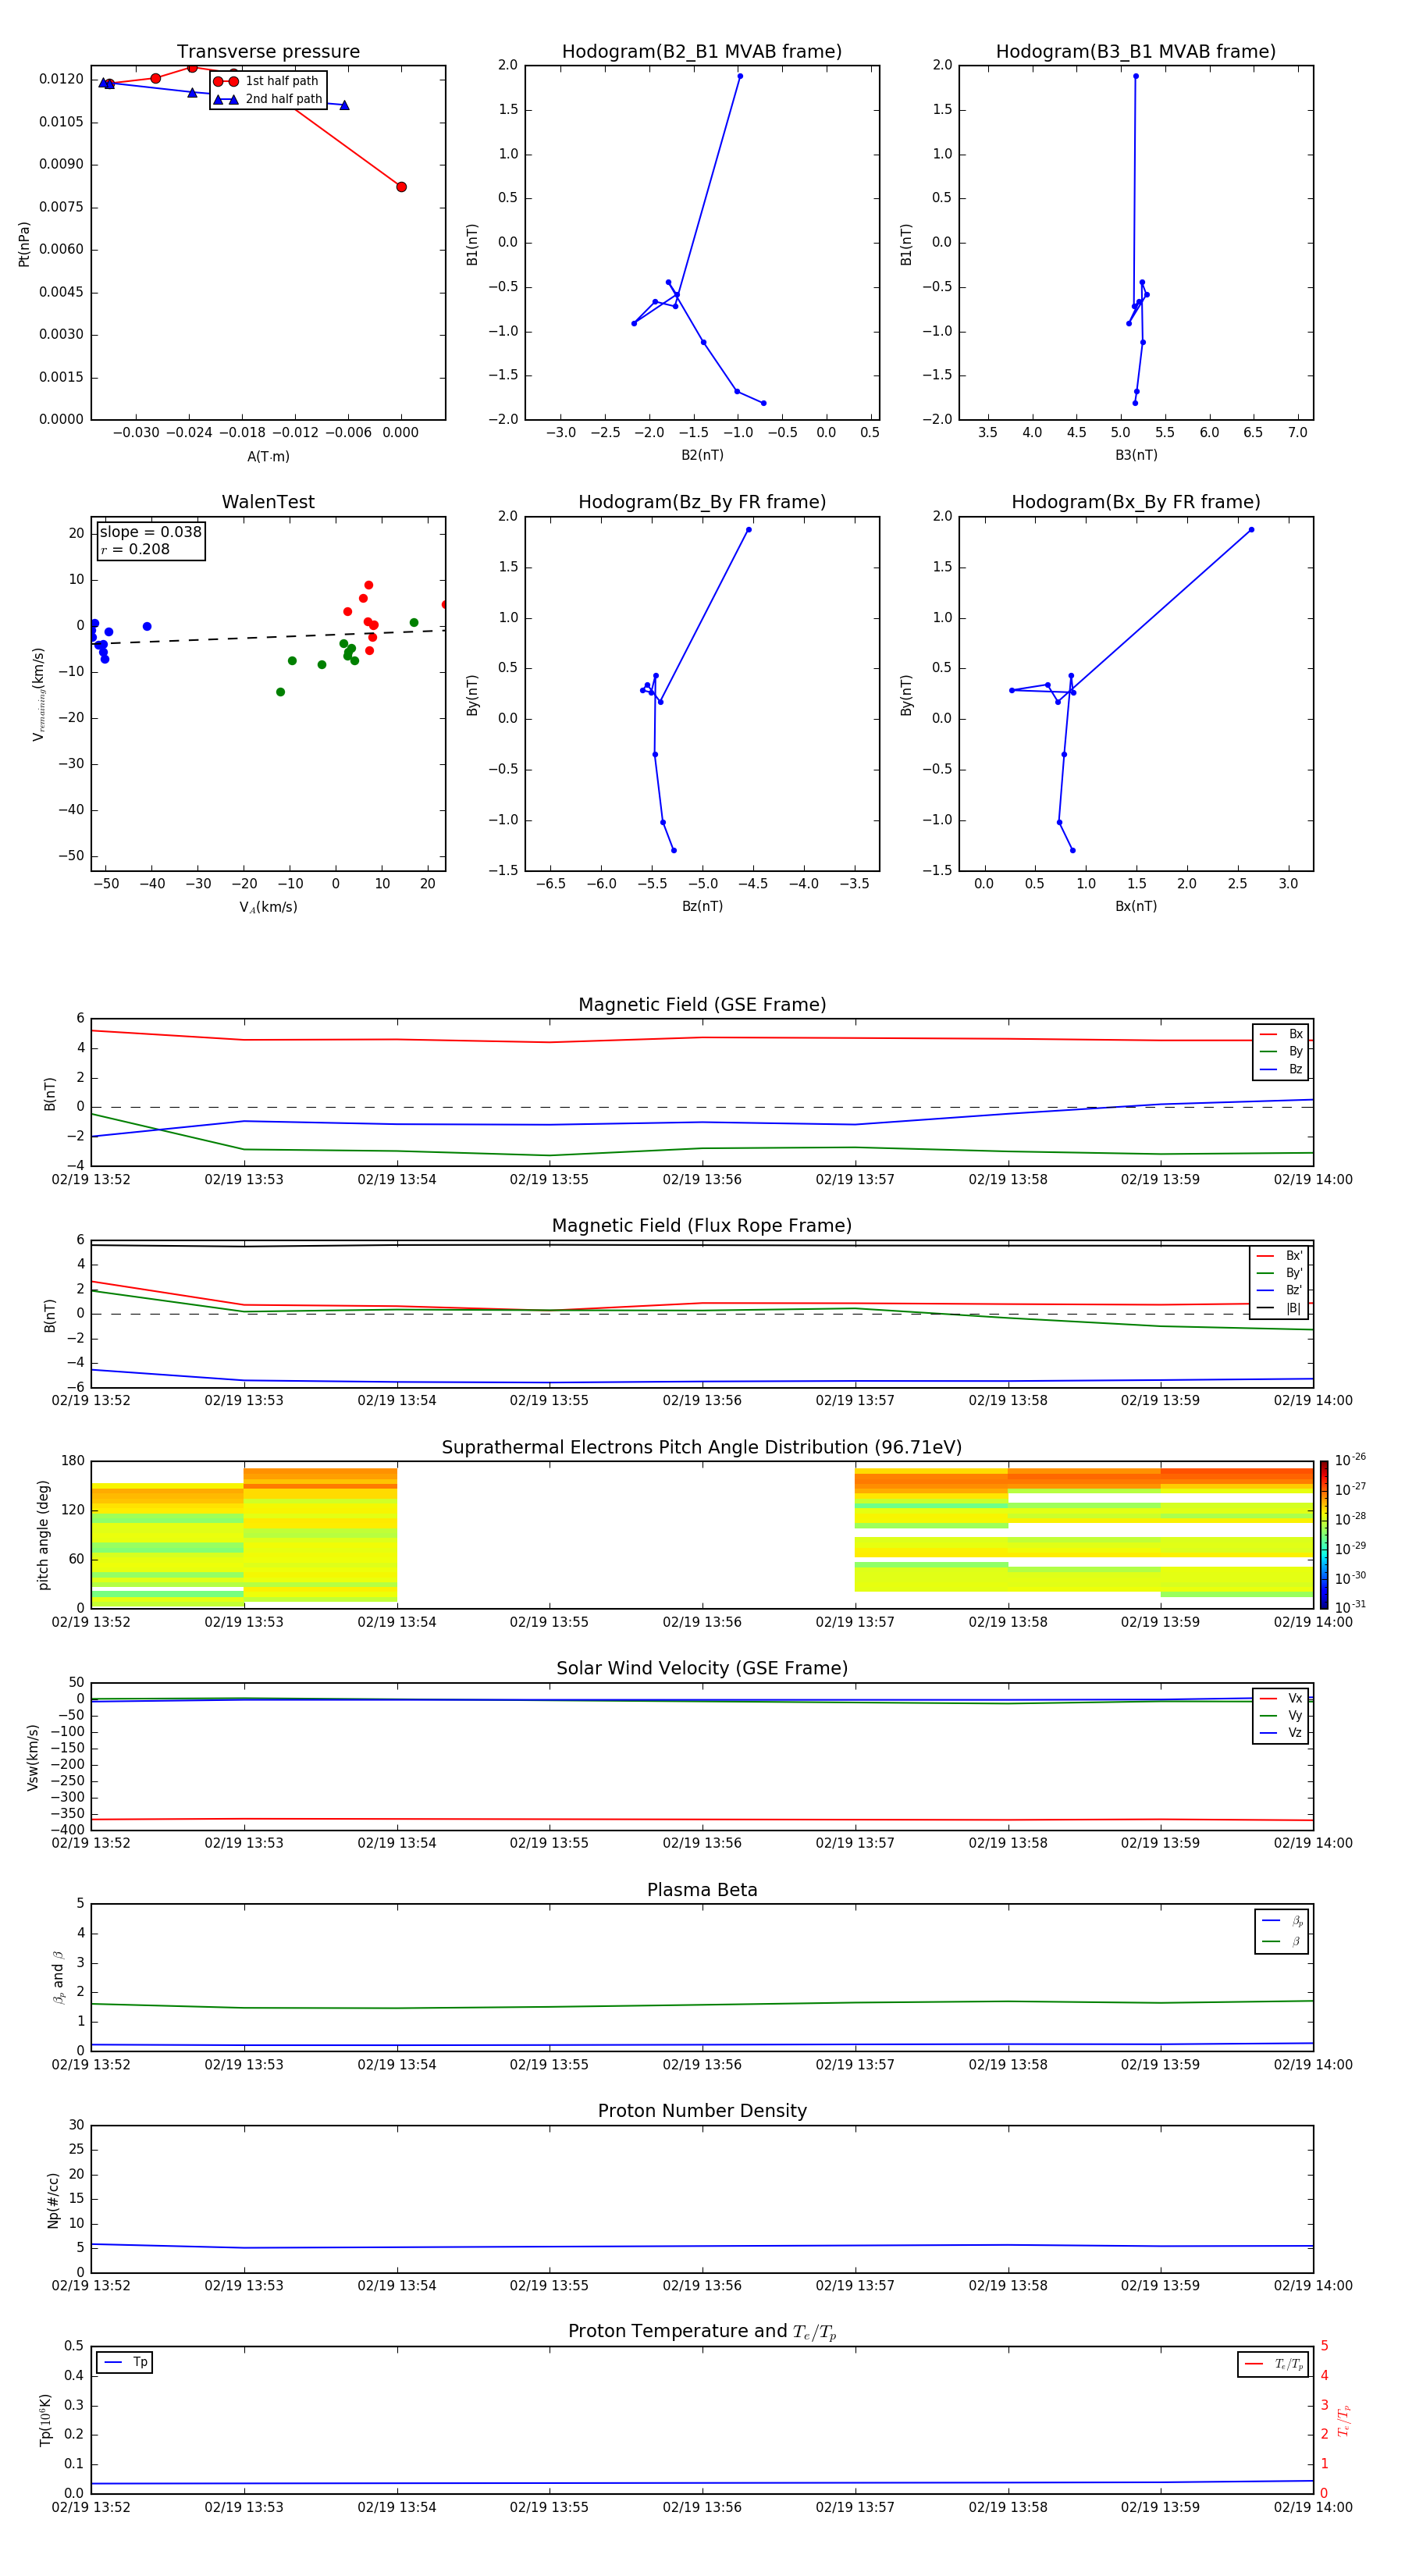Select the "Tp" legend entry

pos(125,2362)
